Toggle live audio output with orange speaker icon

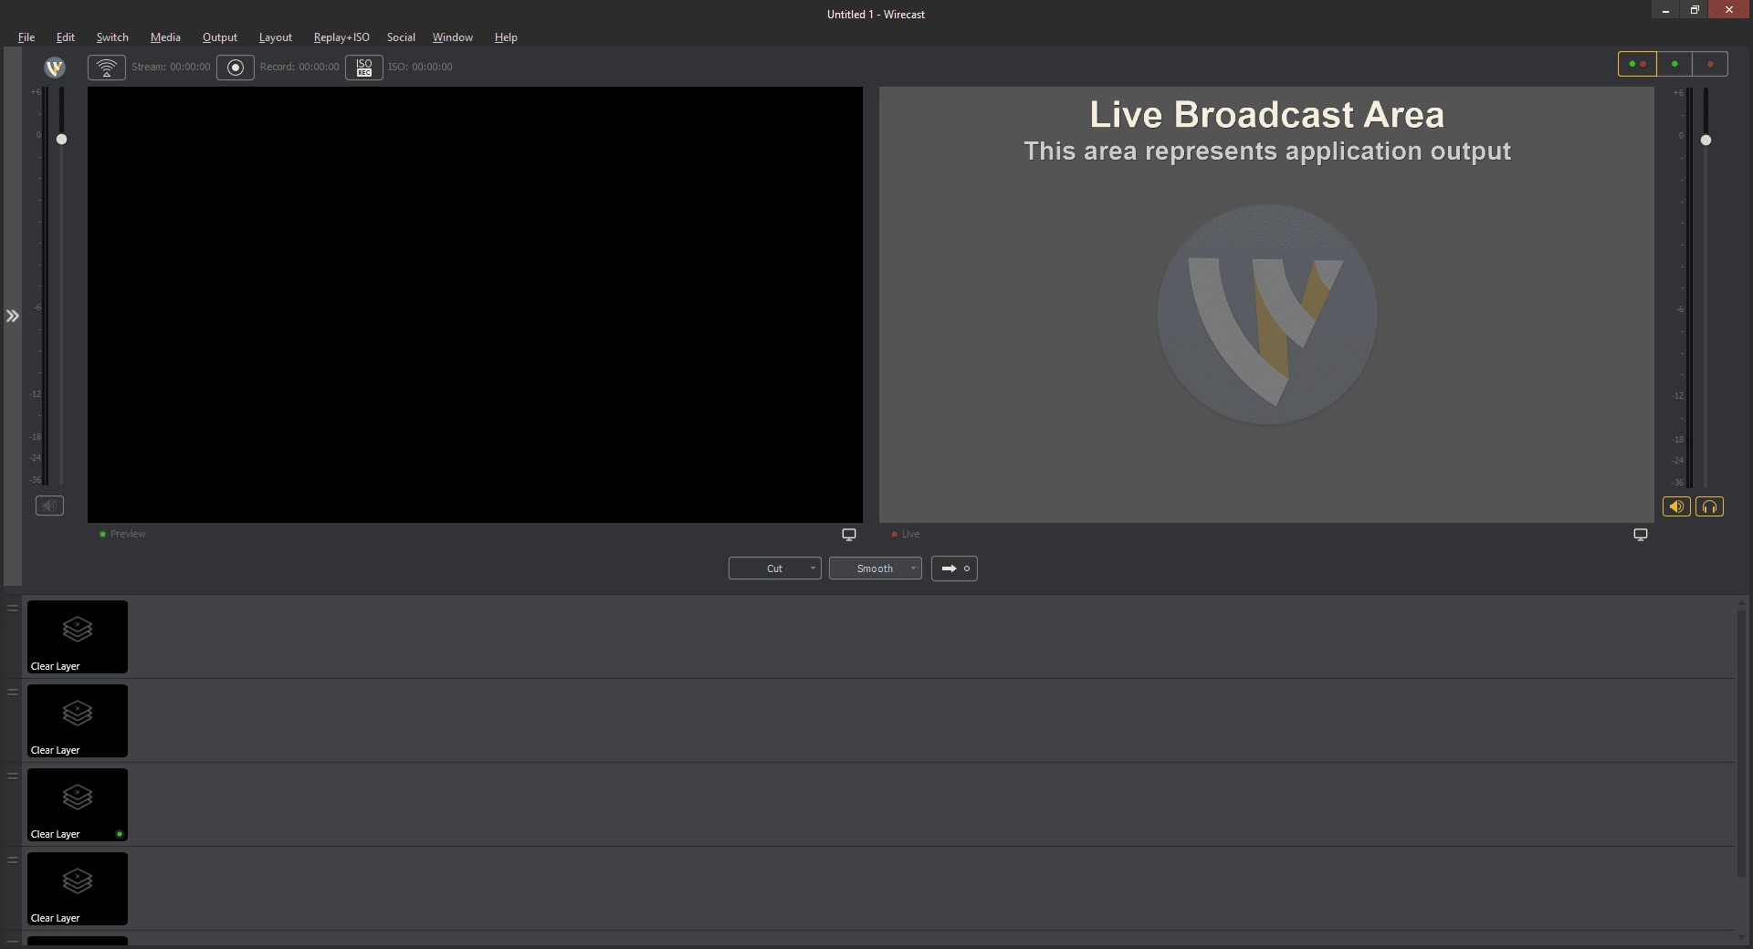(1676, 506)
